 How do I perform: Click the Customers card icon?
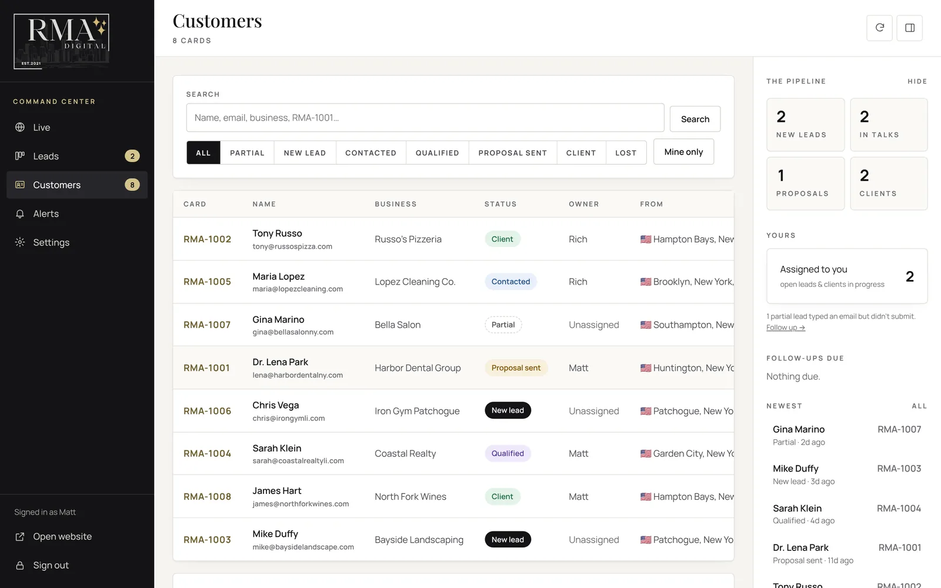pos(20,185)
